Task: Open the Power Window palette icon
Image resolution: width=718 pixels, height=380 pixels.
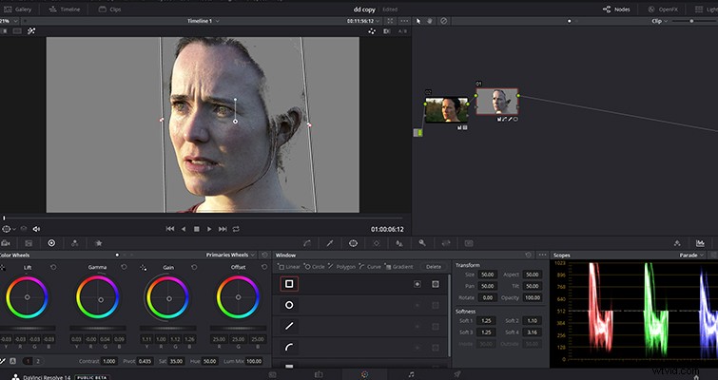Action: pyautogui.click(x=353, y=243)
